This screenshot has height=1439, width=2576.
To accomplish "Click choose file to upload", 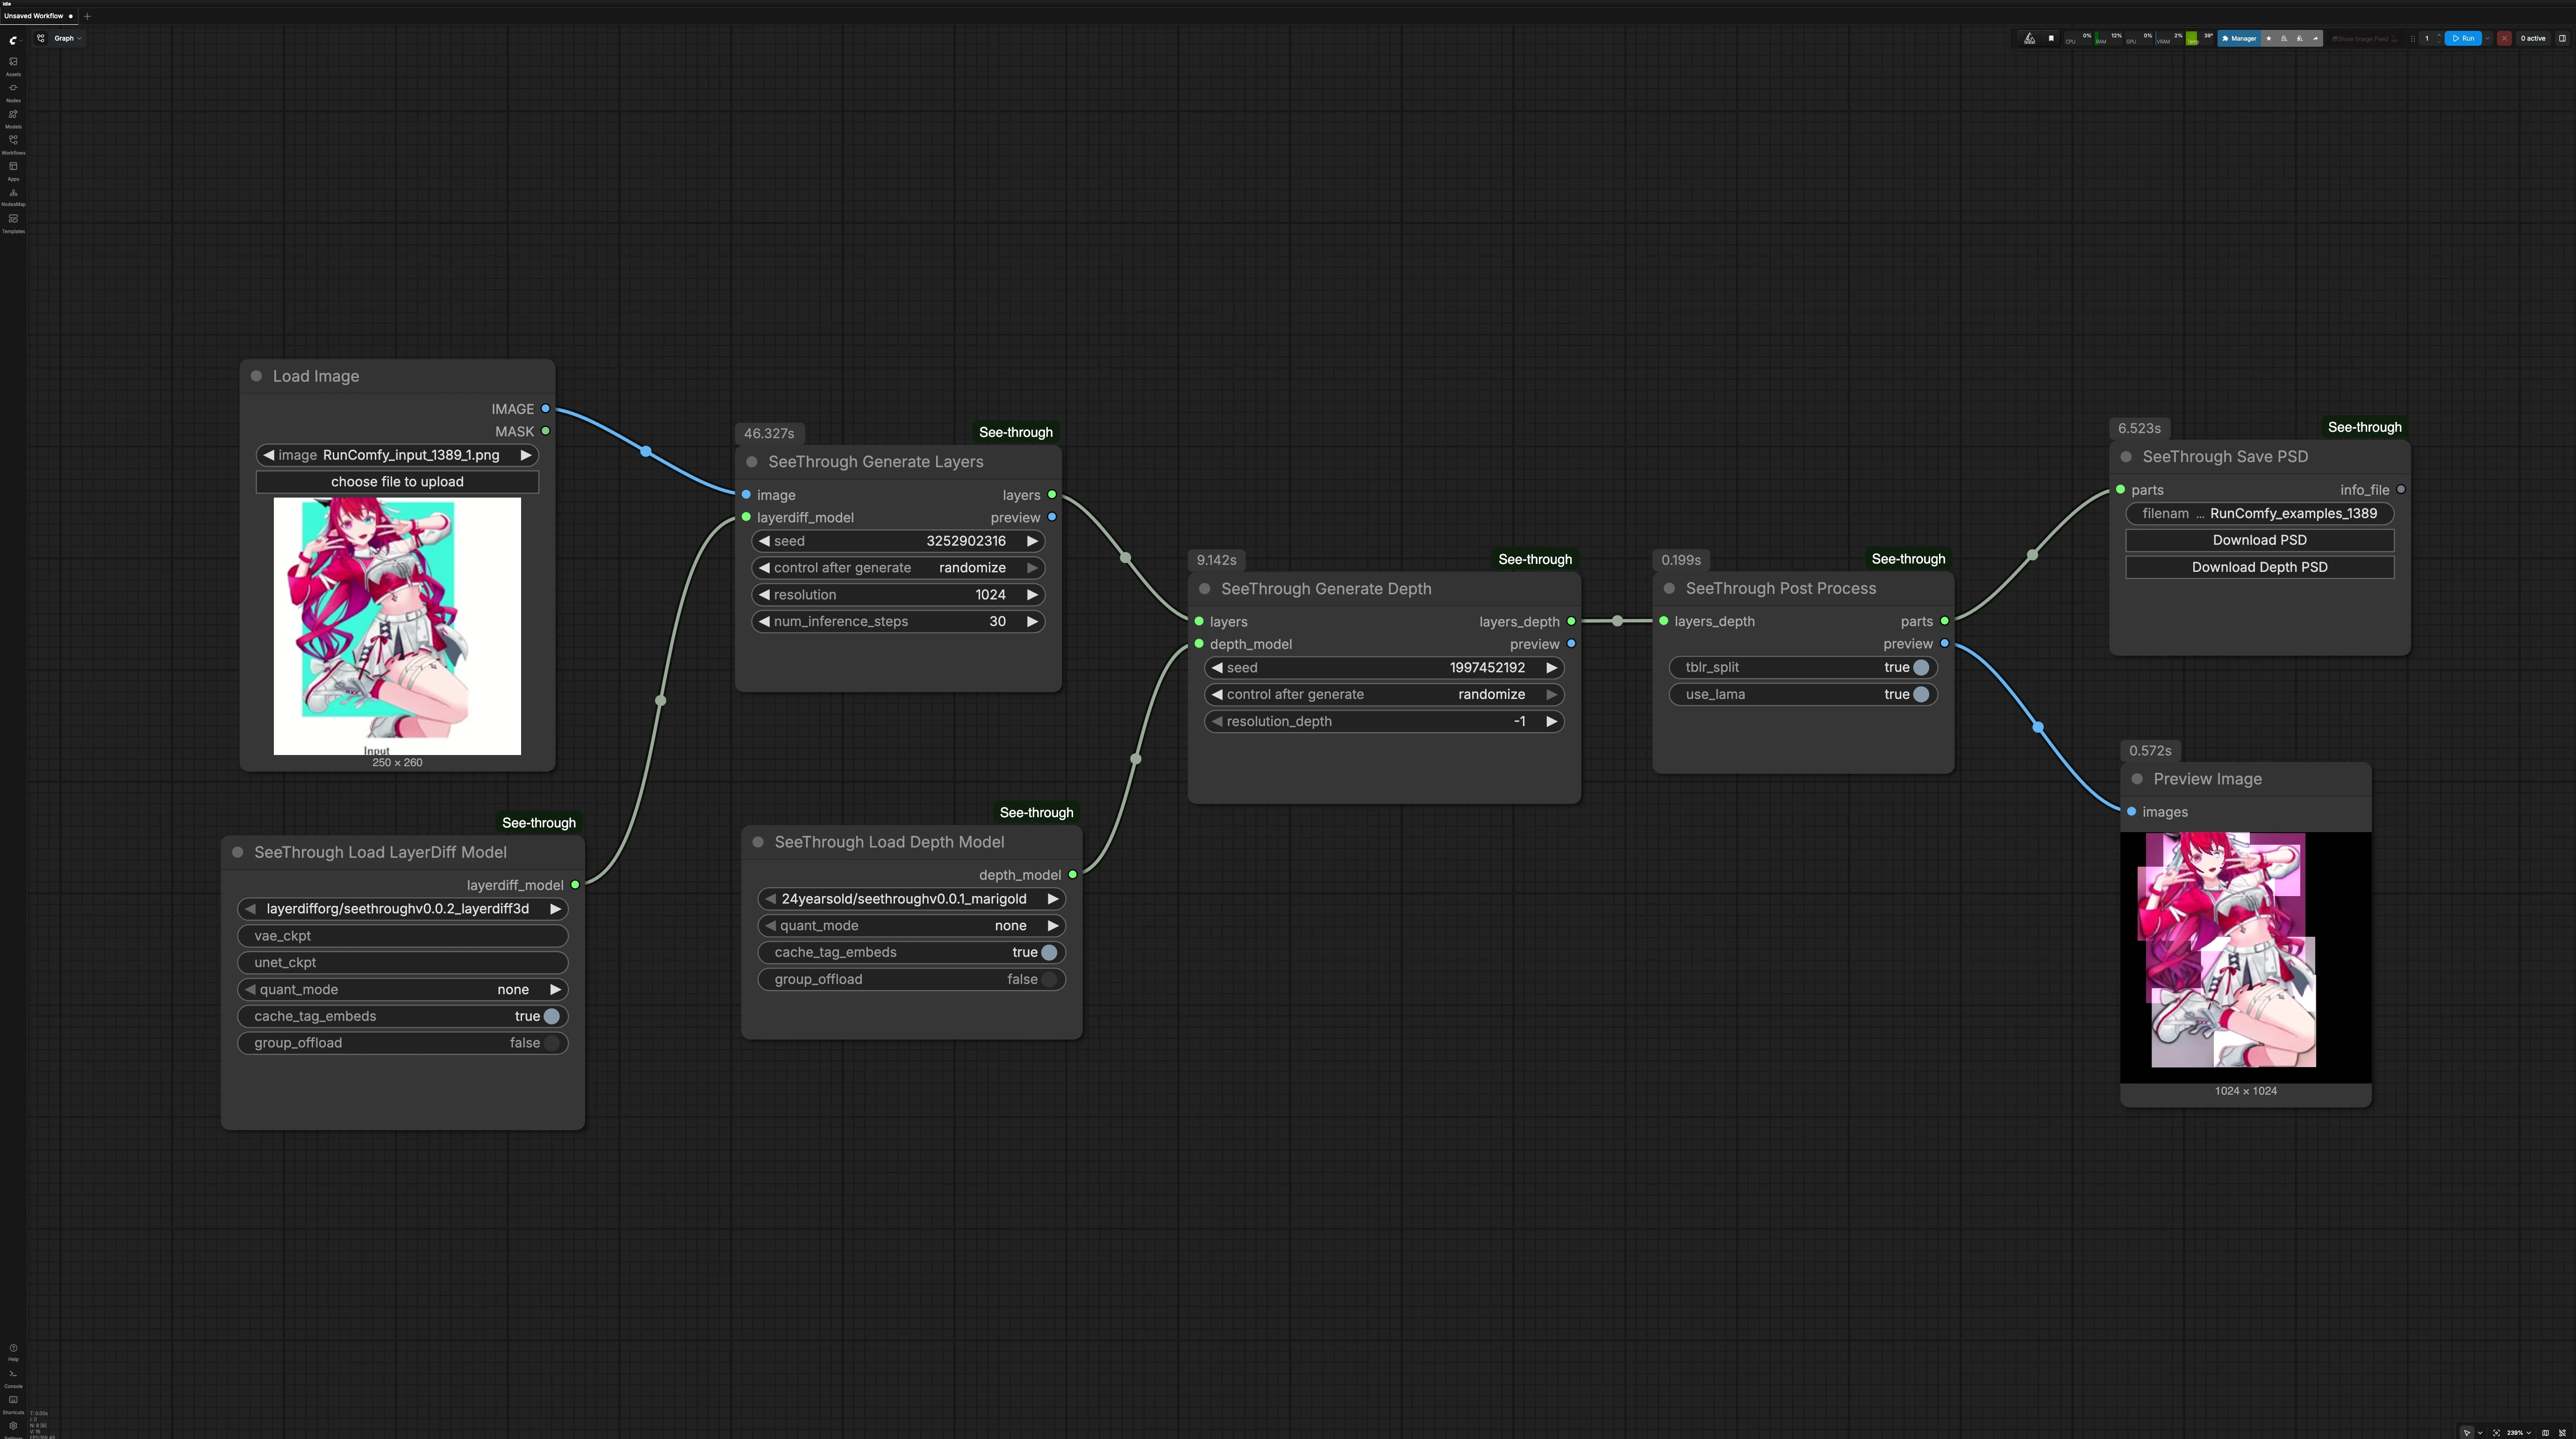I will pyautogui.click(x=397, y=482).
